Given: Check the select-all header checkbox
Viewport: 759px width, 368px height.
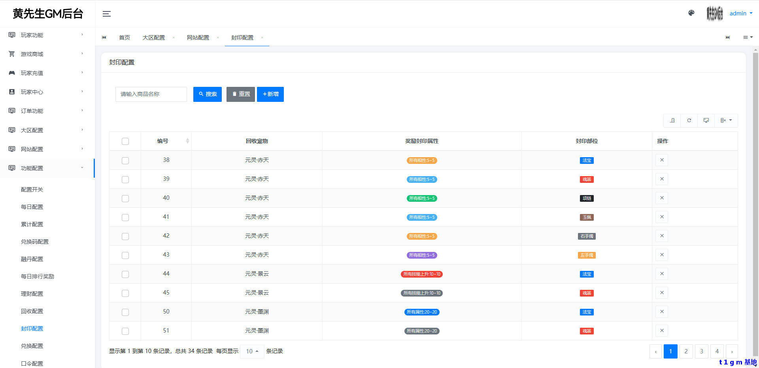Looking at the screenshot, I should (125, 141).
